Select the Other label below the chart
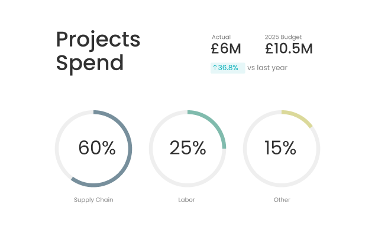The width and height of the screenshot is (375, 237). (x=282, y=200)
